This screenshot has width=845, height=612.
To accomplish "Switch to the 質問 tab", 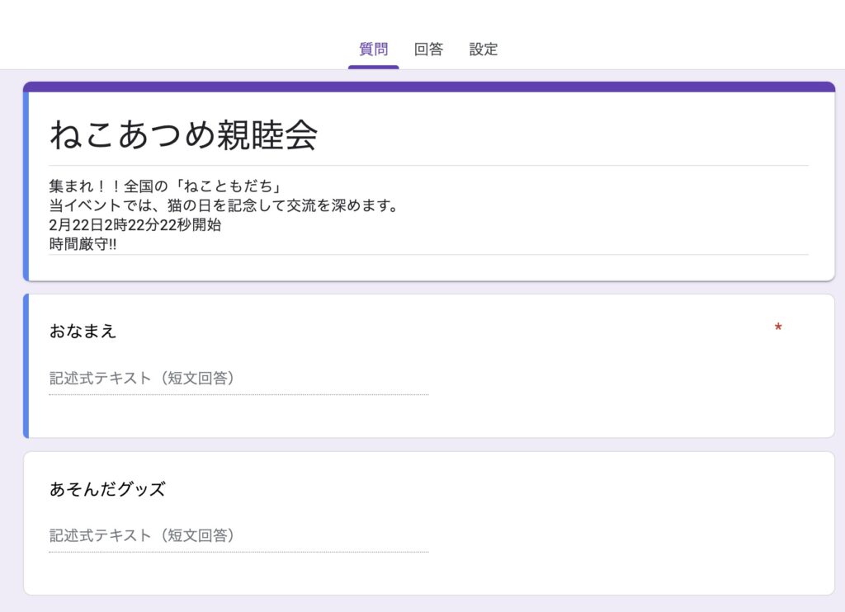I will click(374, 49).
